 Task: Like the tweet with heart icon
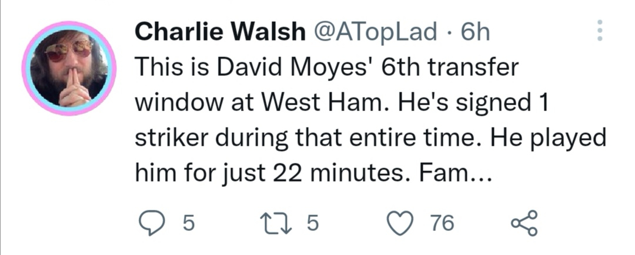click(400, 223)
